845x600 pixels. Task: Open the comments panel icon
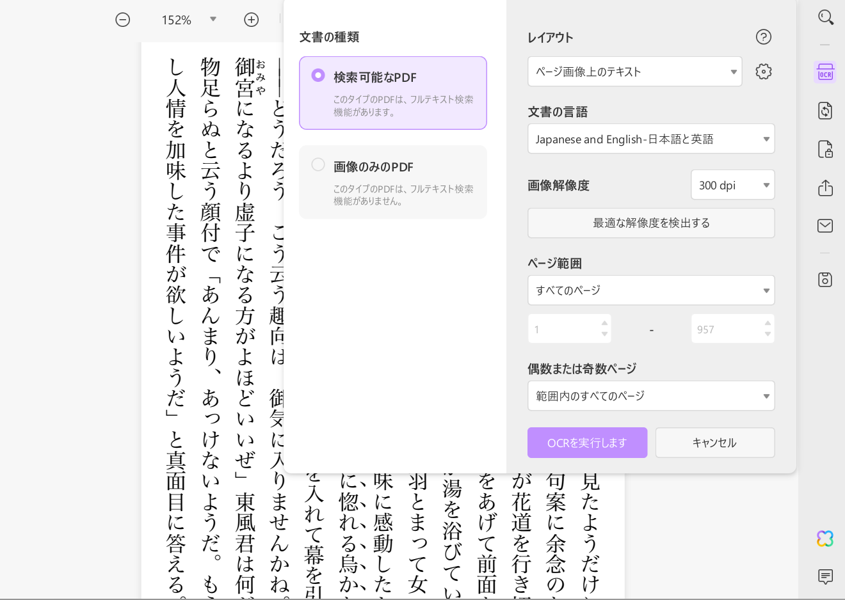pos(825,576)
